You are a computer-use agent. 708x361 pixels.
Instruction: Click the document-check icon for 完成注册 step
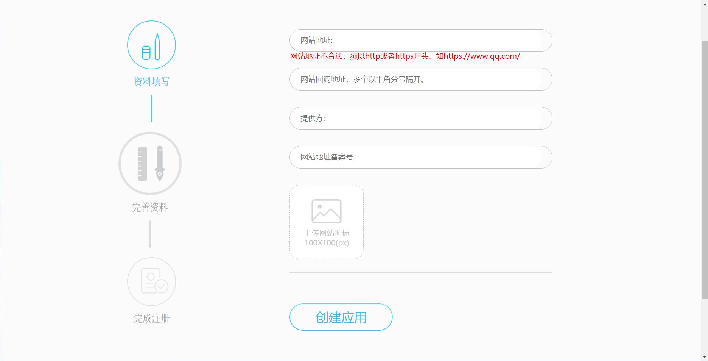[x=151, y=281]
